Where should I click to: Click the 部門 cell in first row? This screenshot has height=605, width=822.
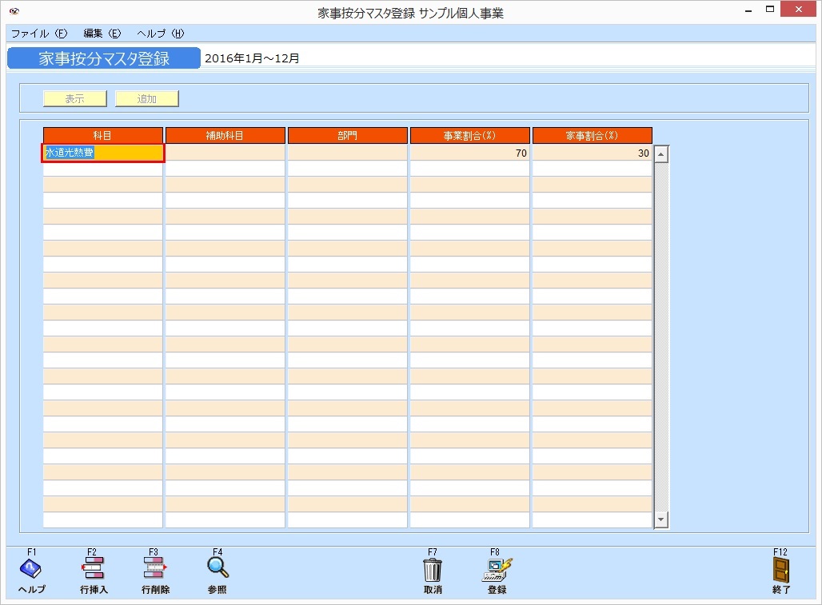pos(347,153)
